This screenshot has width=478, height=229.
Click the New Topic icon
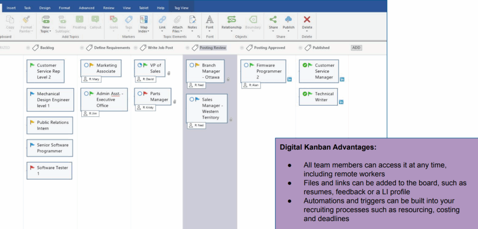pos(46,20)
